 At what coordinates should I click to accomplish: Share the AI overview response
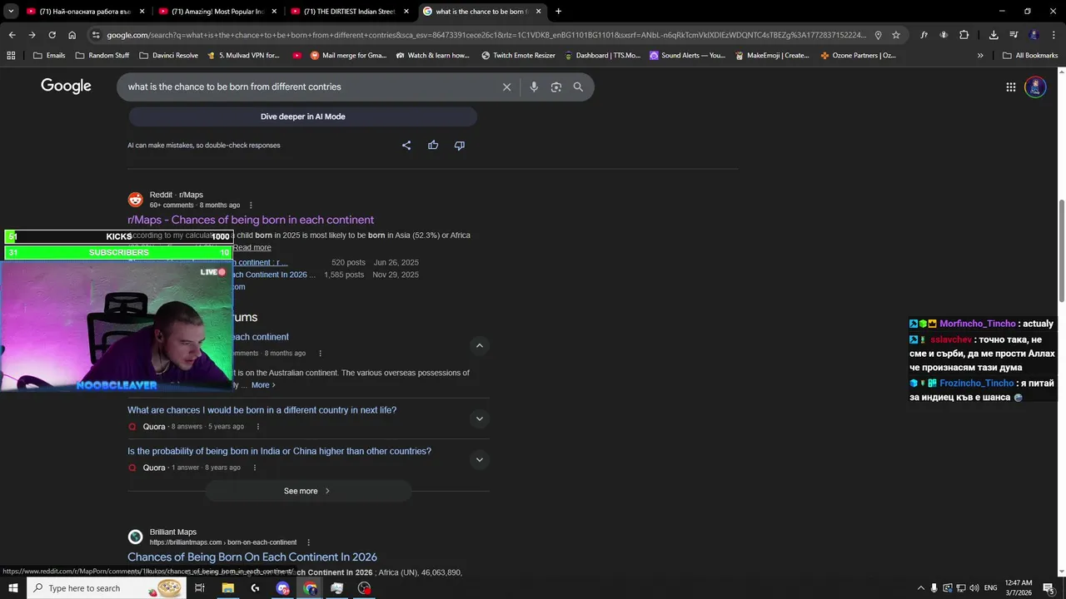click(x=406, y=145)
